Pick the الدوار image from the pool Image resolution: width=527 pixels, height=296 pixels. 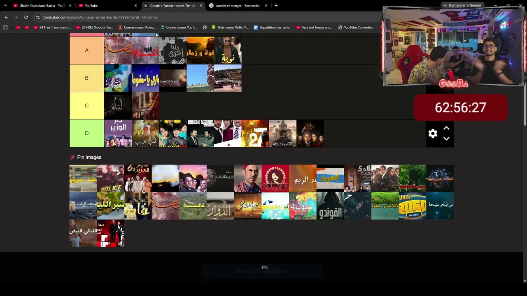(x=220, y=206)
